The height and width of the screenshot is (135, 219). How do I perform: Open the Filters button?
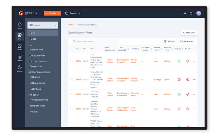coord(170,41)
